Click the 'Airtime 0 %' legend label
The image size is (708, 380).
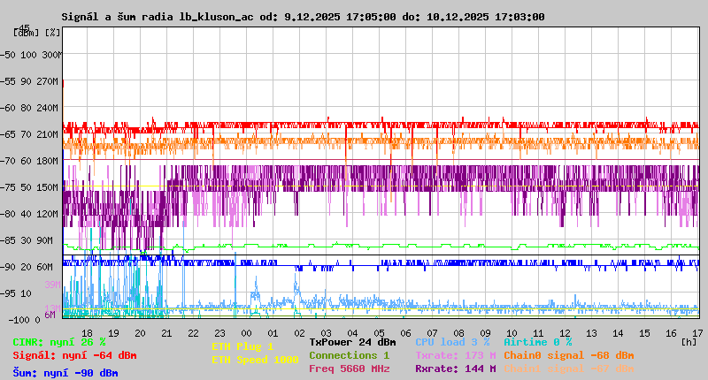pos(538,342)
